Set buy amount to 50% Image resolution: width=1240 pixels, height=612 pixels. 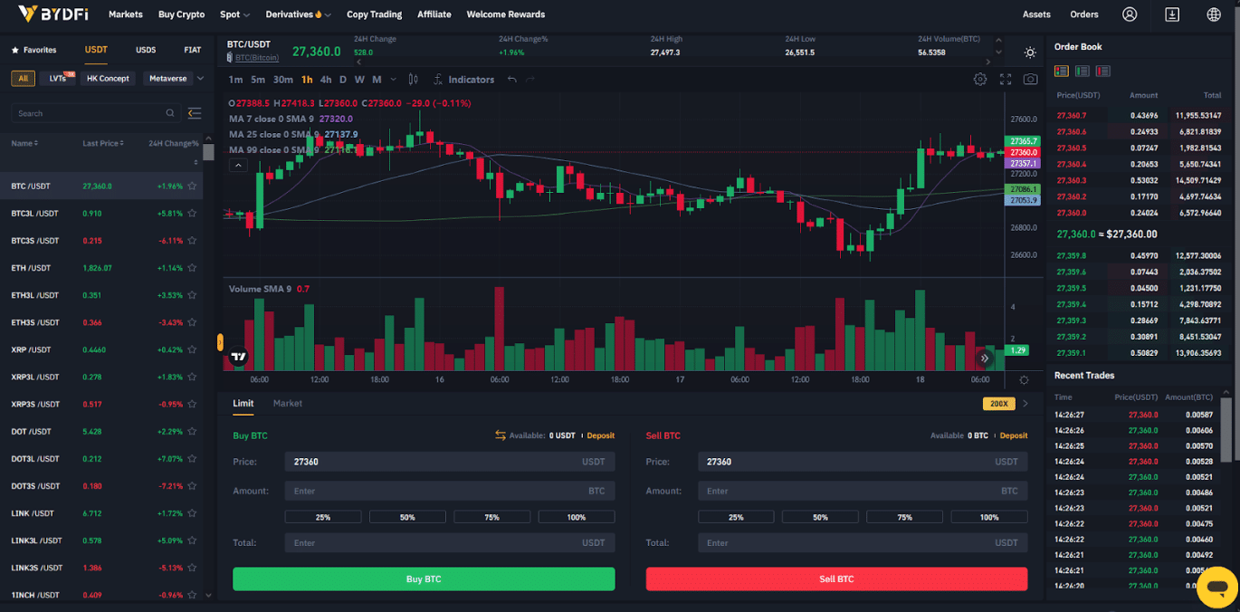point(407,517)
